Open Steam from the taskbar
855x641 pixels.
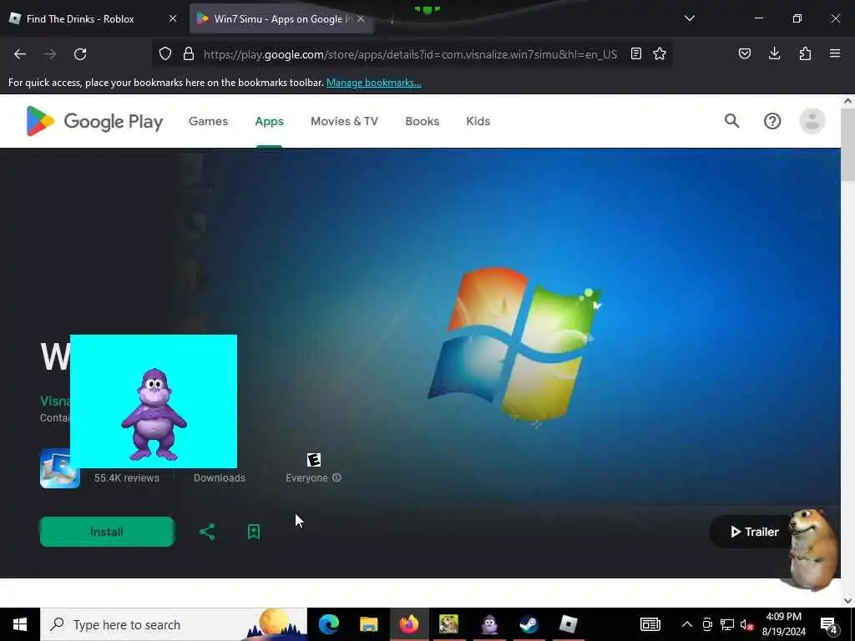click(529, 624)
